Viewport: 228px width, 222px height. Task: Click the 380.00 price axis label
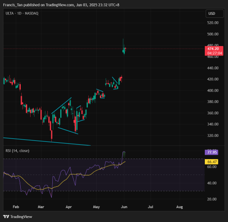click(x=213, y=102)
